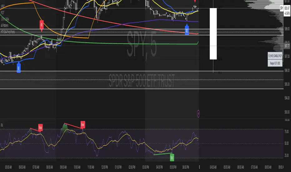Click the second red Bear label near 10:00 AM

tap(83, 124)
